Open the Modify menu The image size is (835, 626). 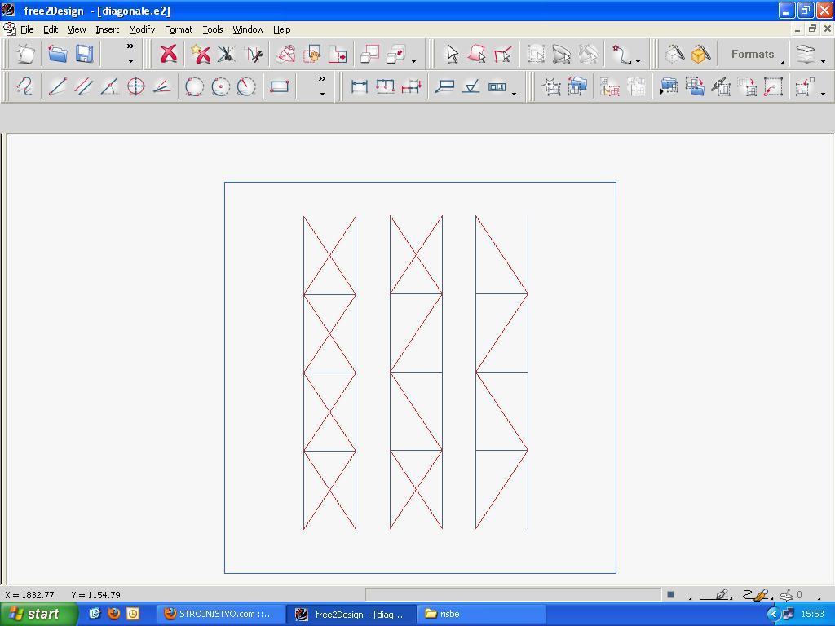[142, 29]
